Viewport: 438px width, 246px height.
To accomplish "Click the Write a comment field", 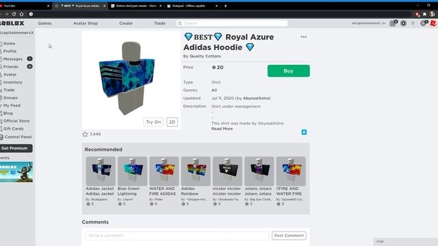I will pos(177,236).
